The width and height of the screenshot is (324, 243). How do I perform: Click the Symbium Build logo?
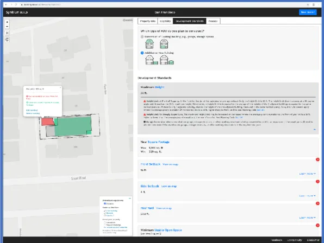click(17, 12)
